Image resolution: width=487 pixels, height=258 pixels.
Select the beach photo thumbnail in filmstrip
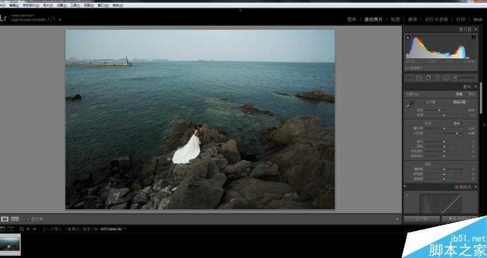pyautogui.click(x=10, y=243)
